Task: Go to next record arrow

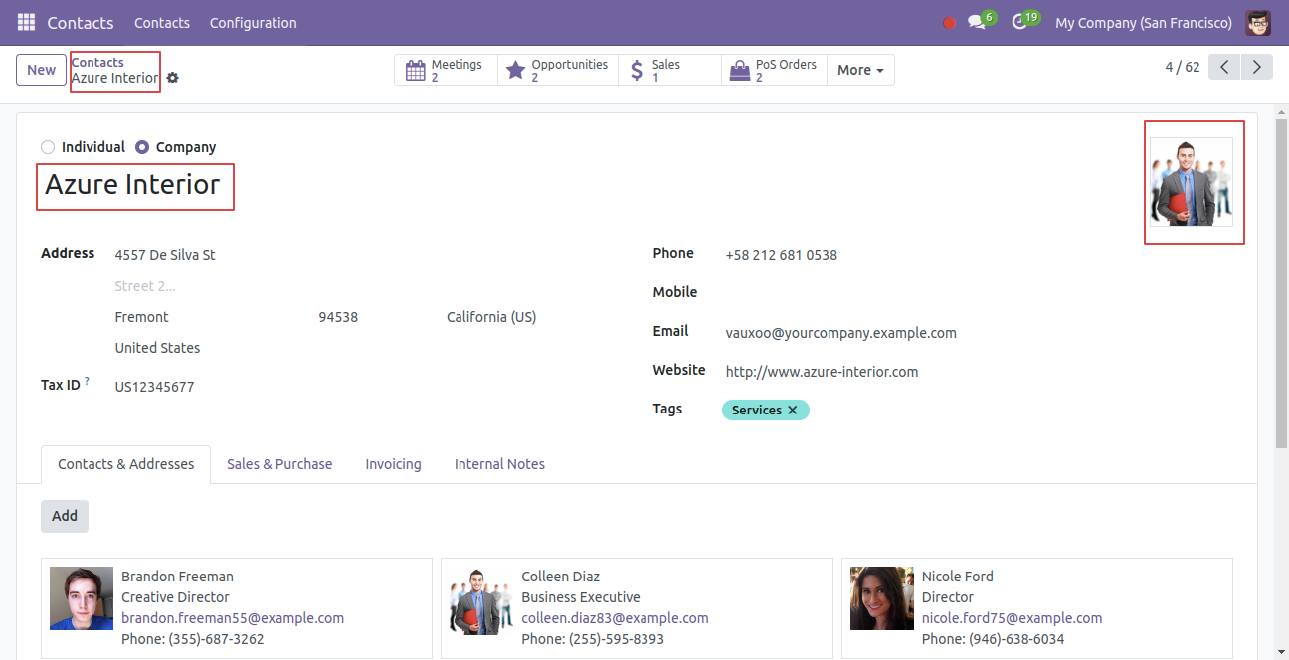Action: coord(1257,67)
